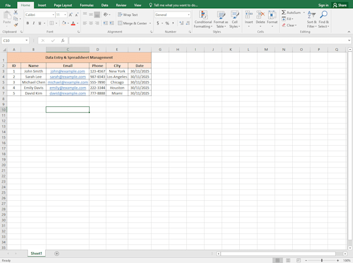The height and width of the screenshot is (263, 353).
Task: Open the Orientation text-angle tool
Action: point(105,15)
